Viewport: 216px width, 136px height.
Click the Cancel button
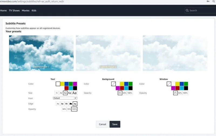point(103,124)
